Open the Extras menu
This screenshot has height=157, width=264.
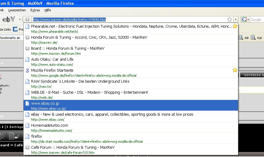[35, 10]
